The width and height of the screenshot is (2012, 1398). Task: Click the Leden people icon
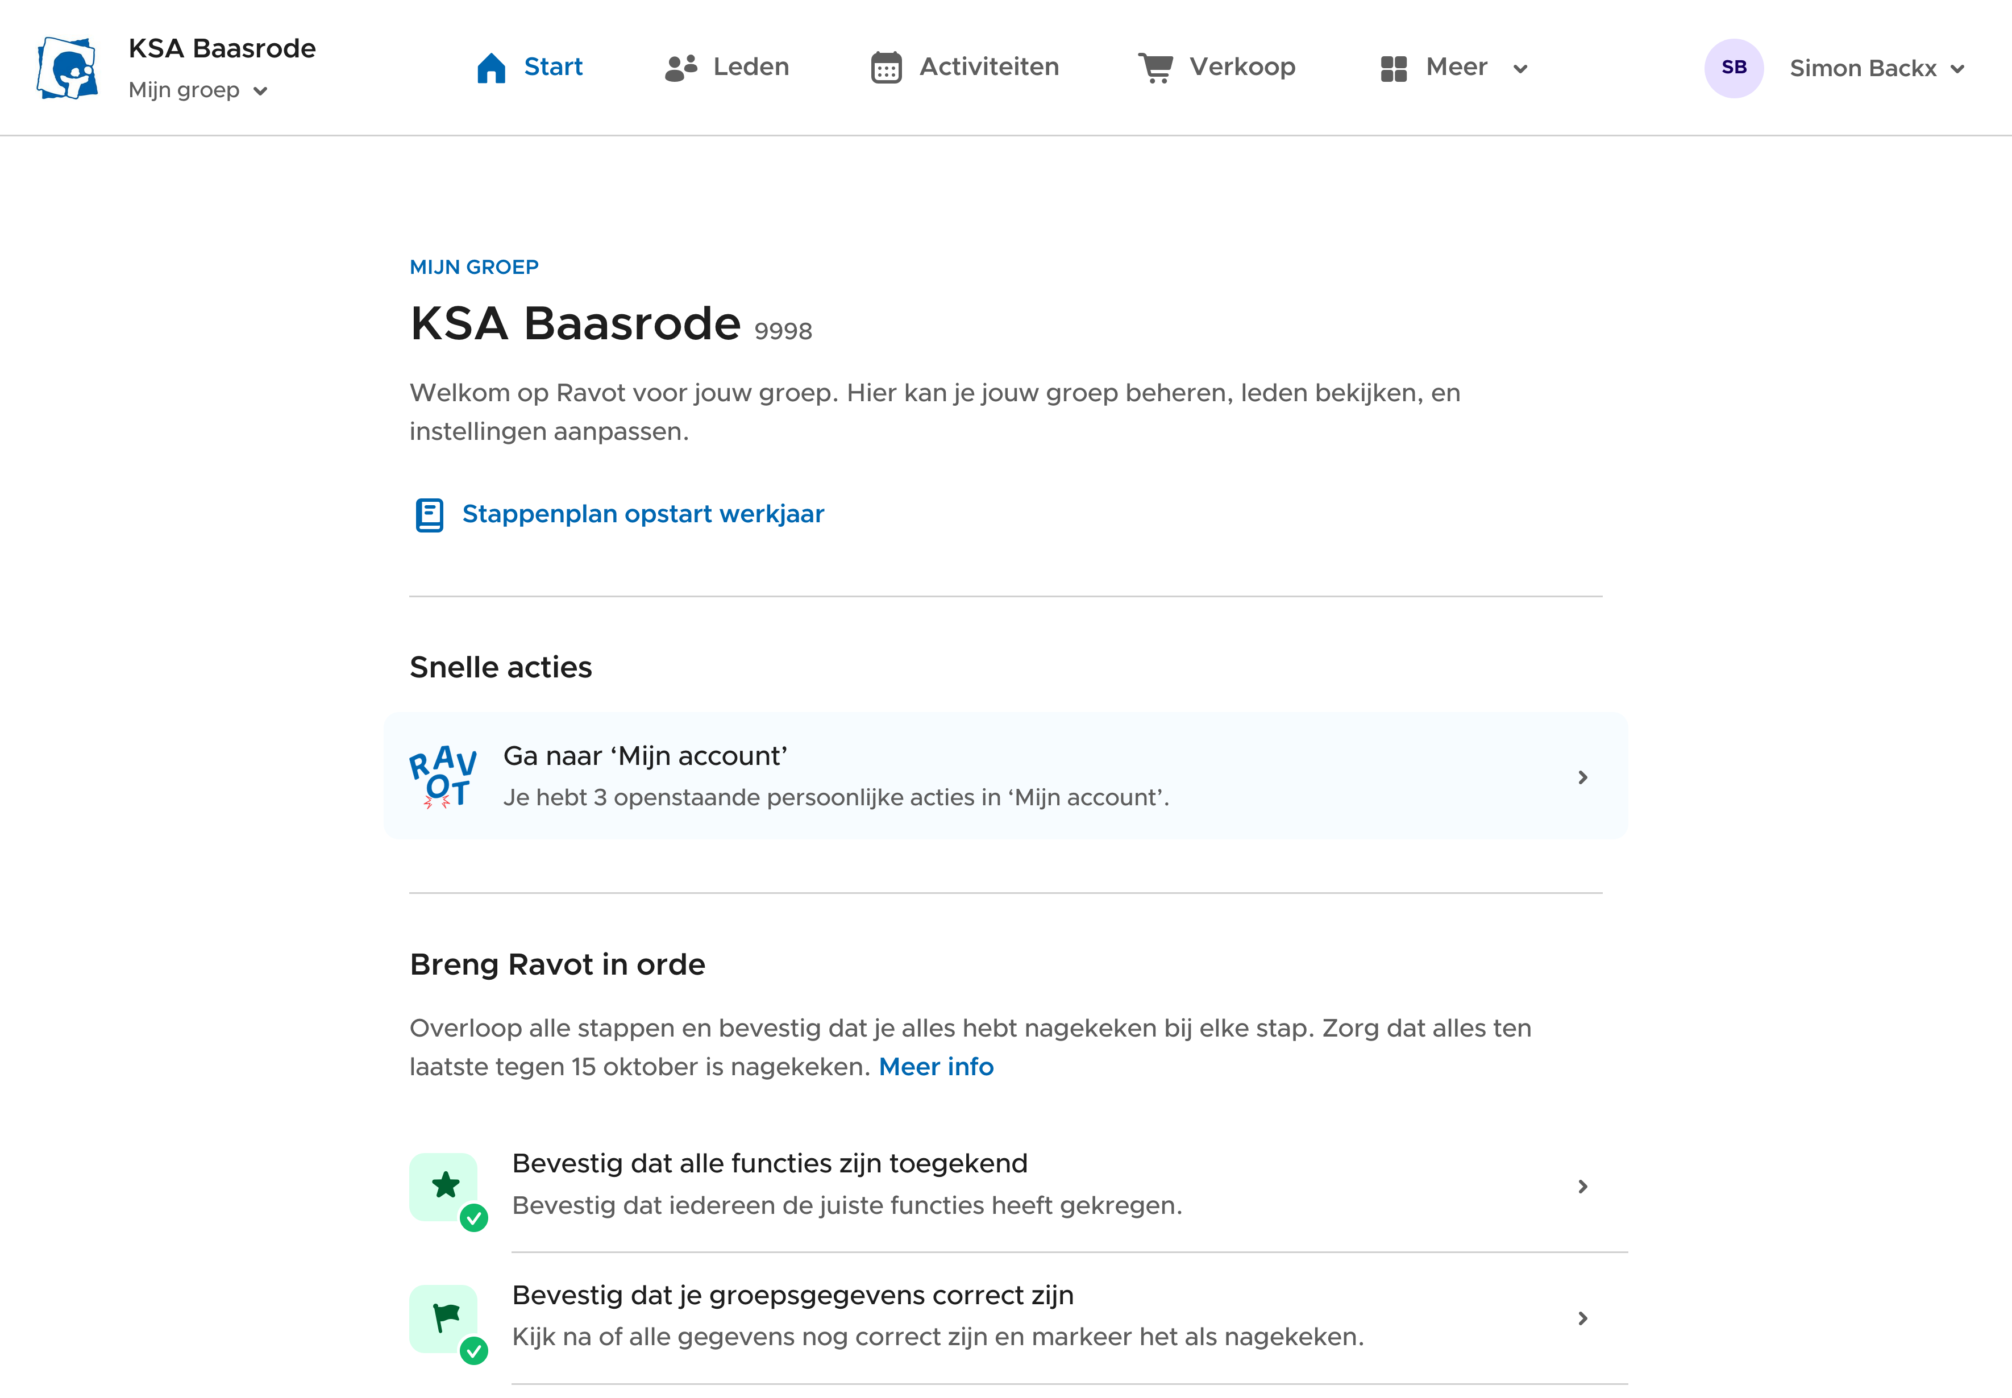(680, 68)
